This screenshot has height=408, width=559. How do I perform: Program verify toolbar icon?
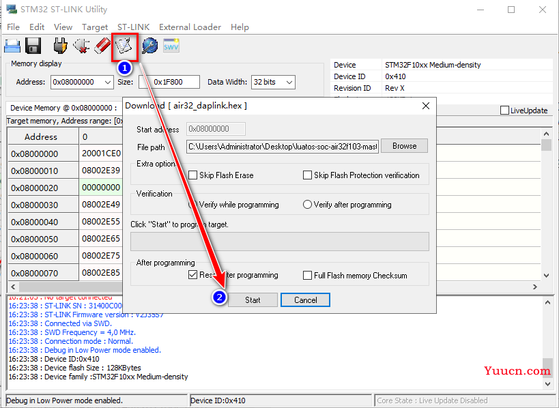click(124, 46)
